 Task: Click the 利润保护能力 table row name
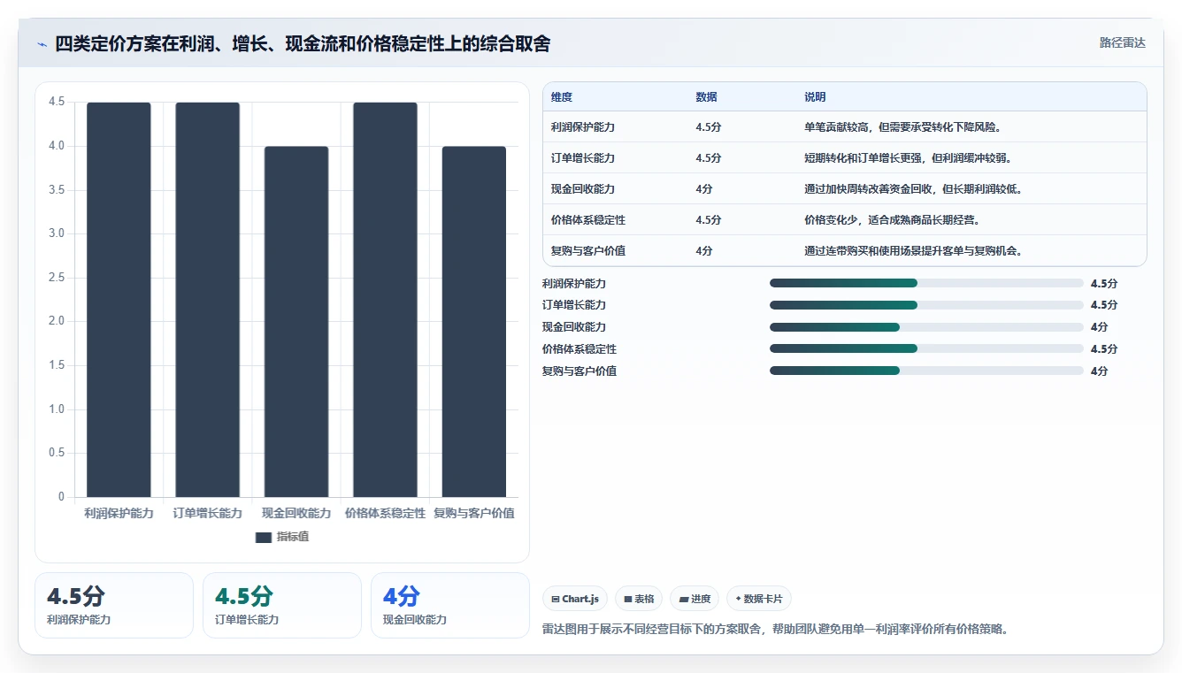click(583, 127)
